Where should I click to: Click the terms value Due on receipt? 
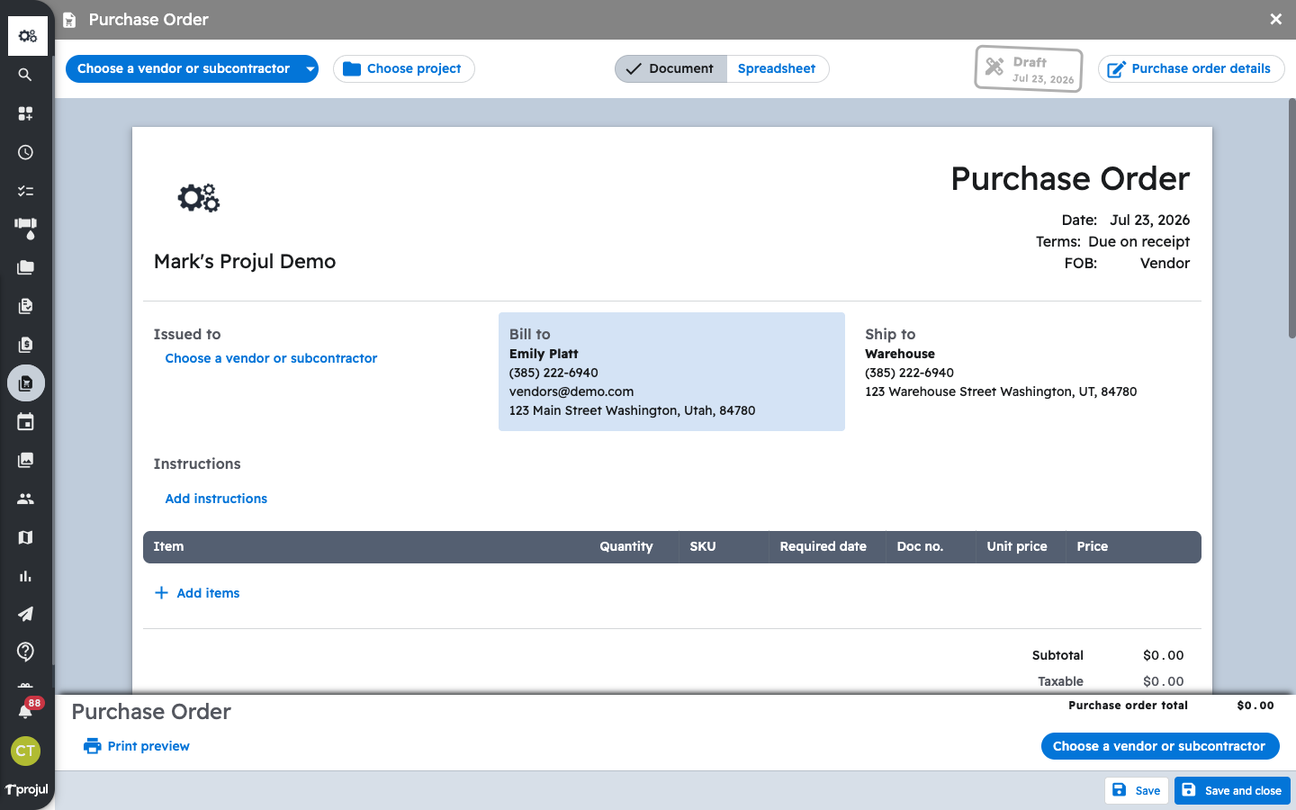(x=1138, y=241)
